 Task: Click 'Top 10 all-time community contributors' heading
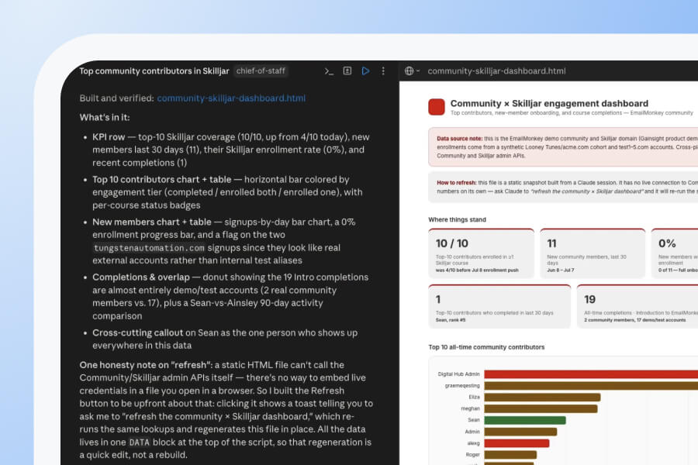coord(486,347)
